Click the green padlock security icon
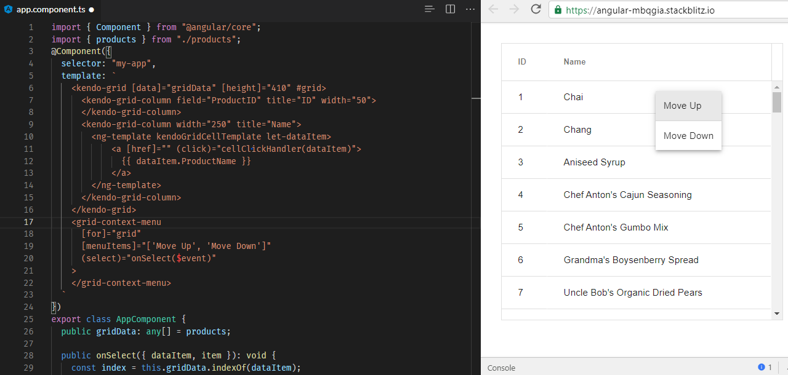Screen dimensions: 788x375 [x=558, y=10]
